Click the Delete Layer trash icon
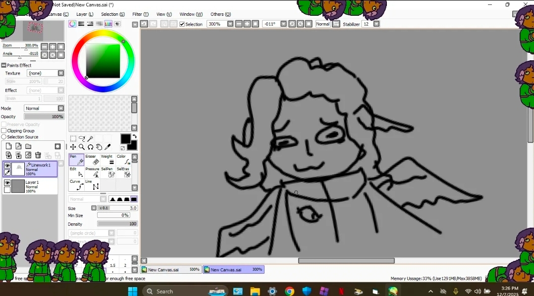The height and width of the screenshot is (296, 534). (x=38, y=155)
